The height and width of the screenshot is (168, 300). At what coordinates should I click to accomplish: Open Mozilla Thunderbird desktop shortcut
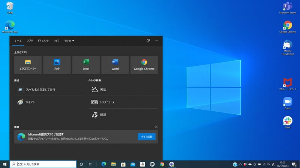(x=288, y=47)
